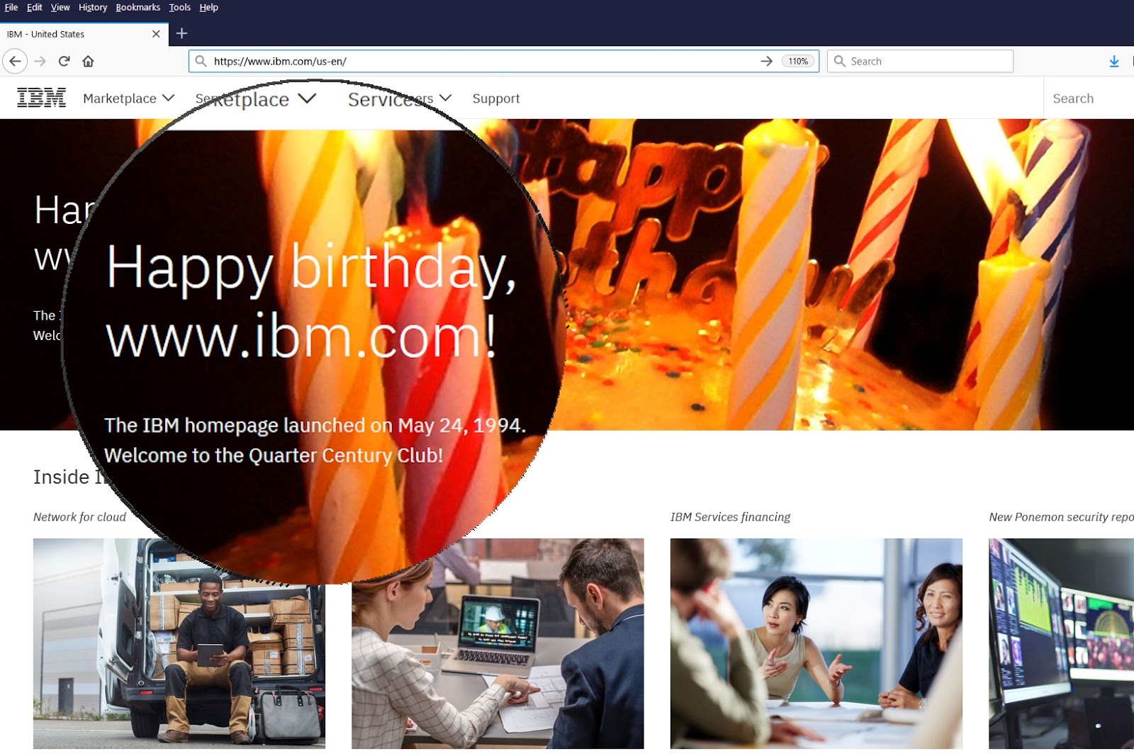
Task: Open the View menu
Action: 60,7
